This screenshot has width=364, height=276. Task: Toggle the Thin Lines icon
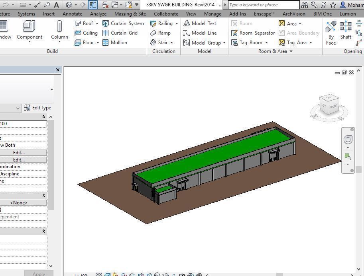pyautogui.click(x=93, y=4)
